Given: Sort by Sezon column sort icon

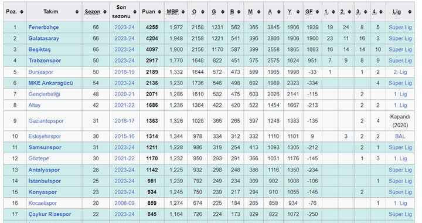Looking at the screenshot, I should coord(105,12).
